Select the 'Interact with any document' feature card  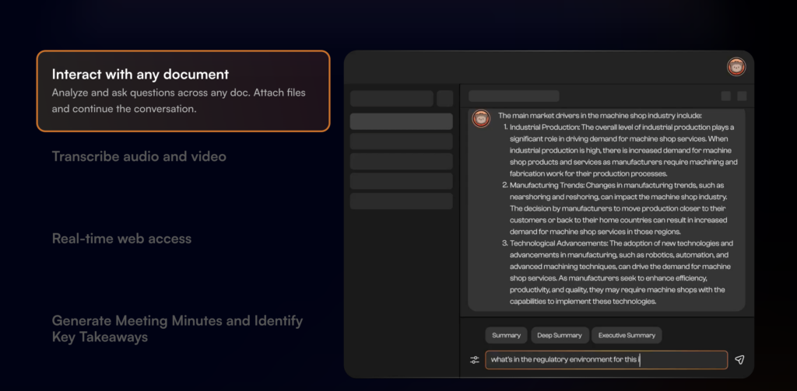tap(184, 91)
